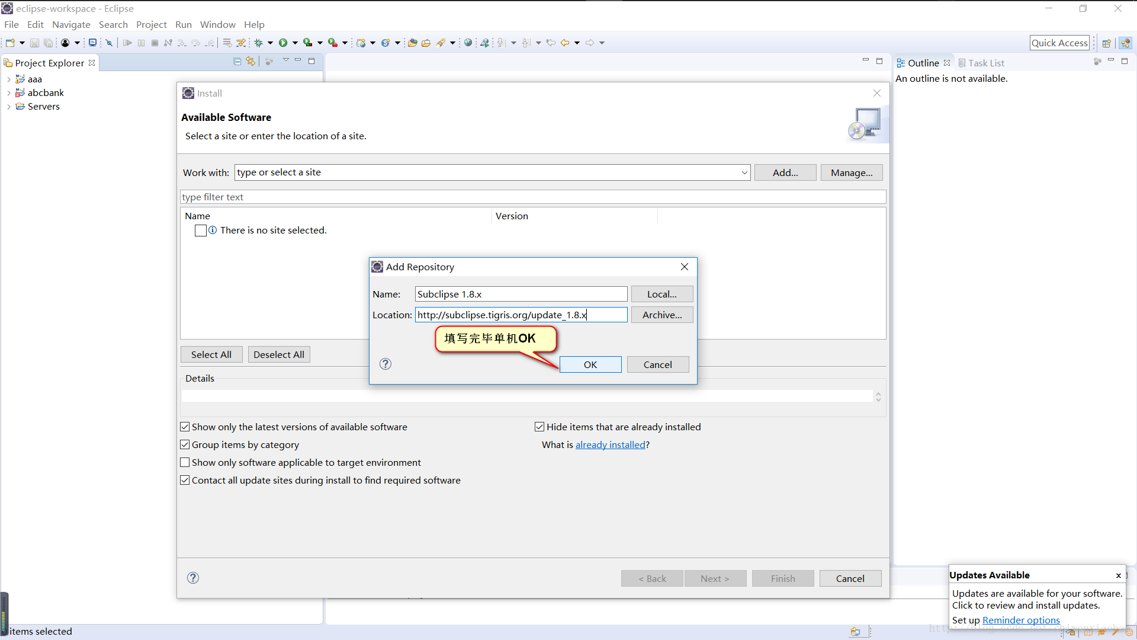Check the 'no site selected' row checkbox
The width and height of the screenshot is (1137, 640).
pos(201,231)
